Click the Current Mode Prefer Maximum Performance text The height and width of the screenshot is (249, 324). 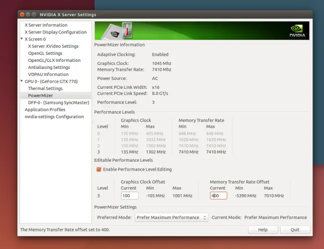point(276,218)
